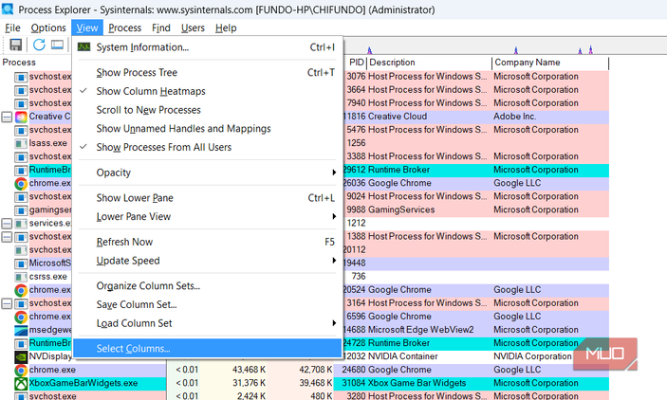Image resolution: width=667 pixels, height=400 pixels.
Task: Click XboxGameBarWidgets.exe icon
Action: coord(21,384)
